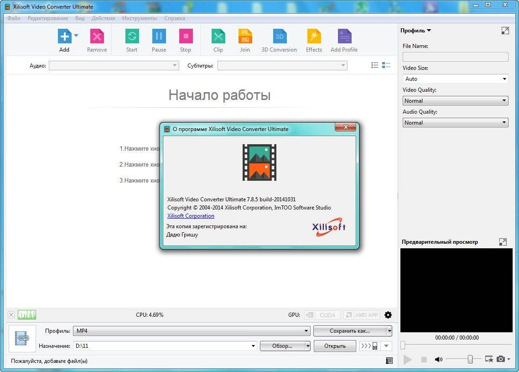
Task: Switch to list view mode icon
Action: pyautogui.click(x=375, y=65)
